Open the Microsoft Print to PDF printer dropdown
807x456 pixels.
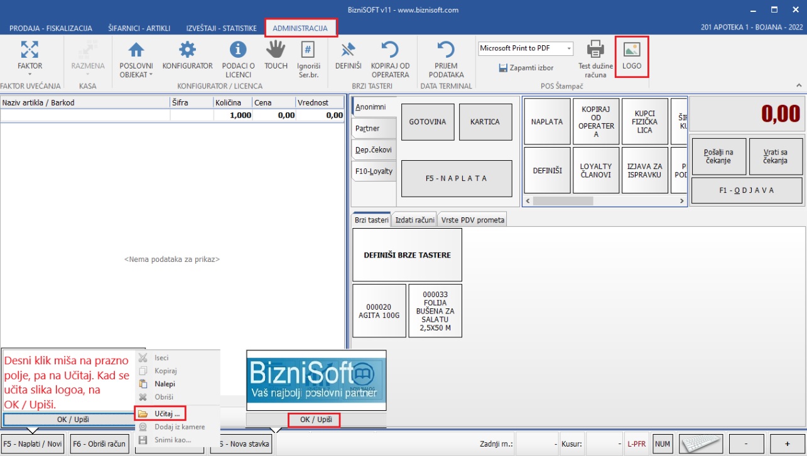pos(569,48)
